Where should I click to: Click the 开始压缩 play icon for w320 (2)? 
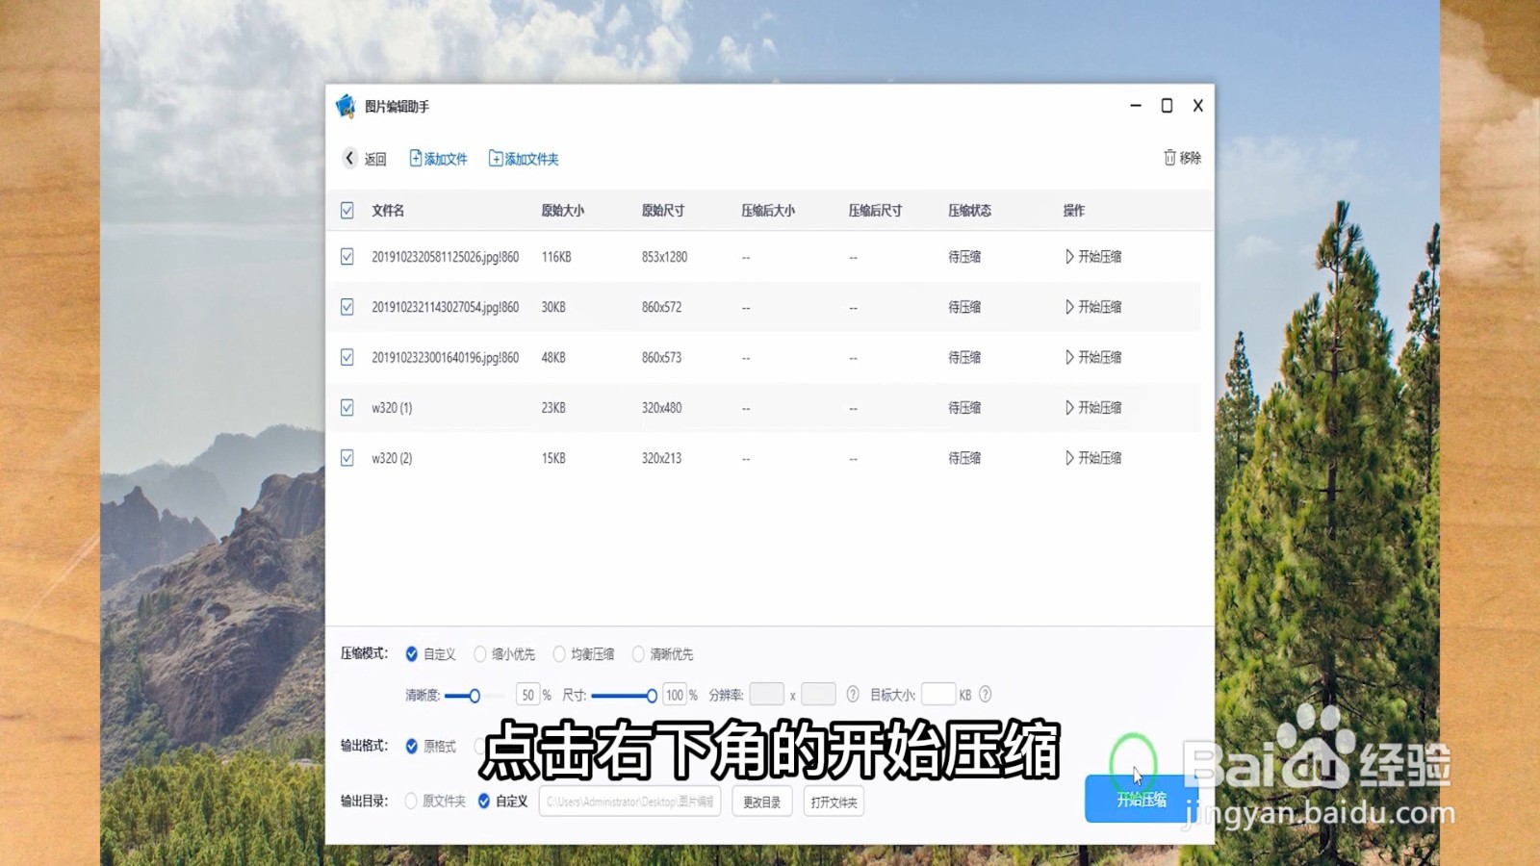tap(1068, 457)
